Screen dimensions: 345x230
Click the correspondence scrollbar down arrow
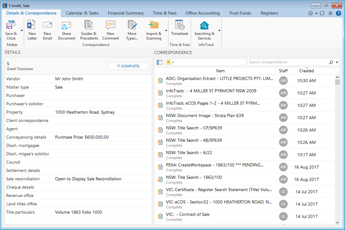pos(337,222)
